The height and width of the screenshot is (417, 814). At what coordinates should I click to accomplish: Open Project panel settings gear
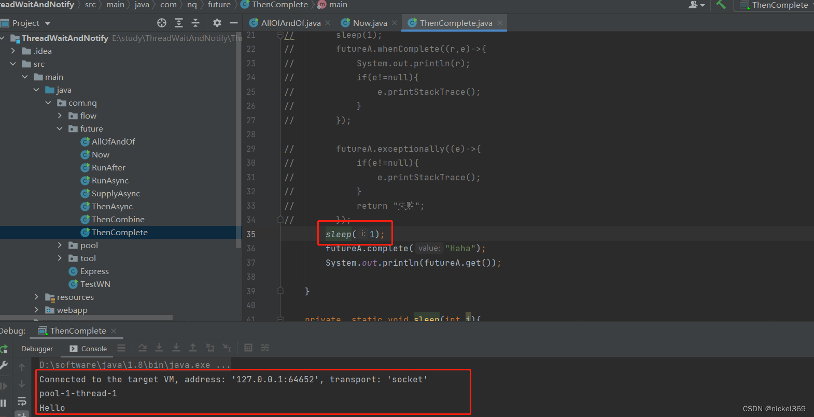pyautogui.click(x=217, y=23)
